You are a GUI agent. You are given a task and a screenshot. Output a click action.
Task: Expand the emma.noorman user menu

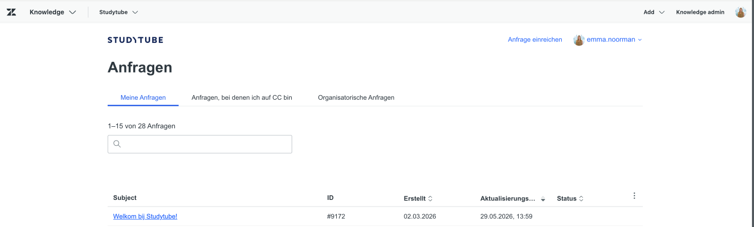pos(614,39)
